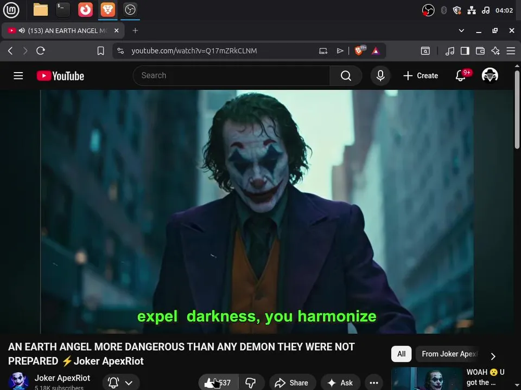Go back to the previous page
The image size is (521, 390).
[x=10, y=51]
